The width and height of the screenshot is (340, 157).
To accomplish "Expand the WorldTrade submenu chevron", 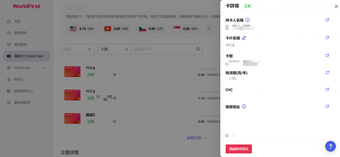I will point(45,68).
